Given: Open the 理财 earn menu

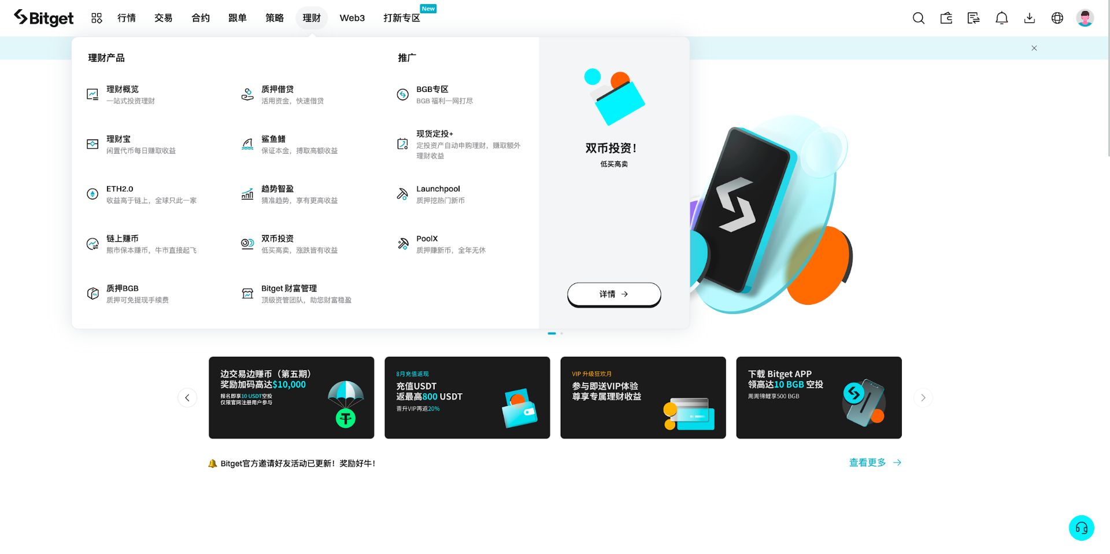Looking at the screenshot, I should [x=312, y=18].
